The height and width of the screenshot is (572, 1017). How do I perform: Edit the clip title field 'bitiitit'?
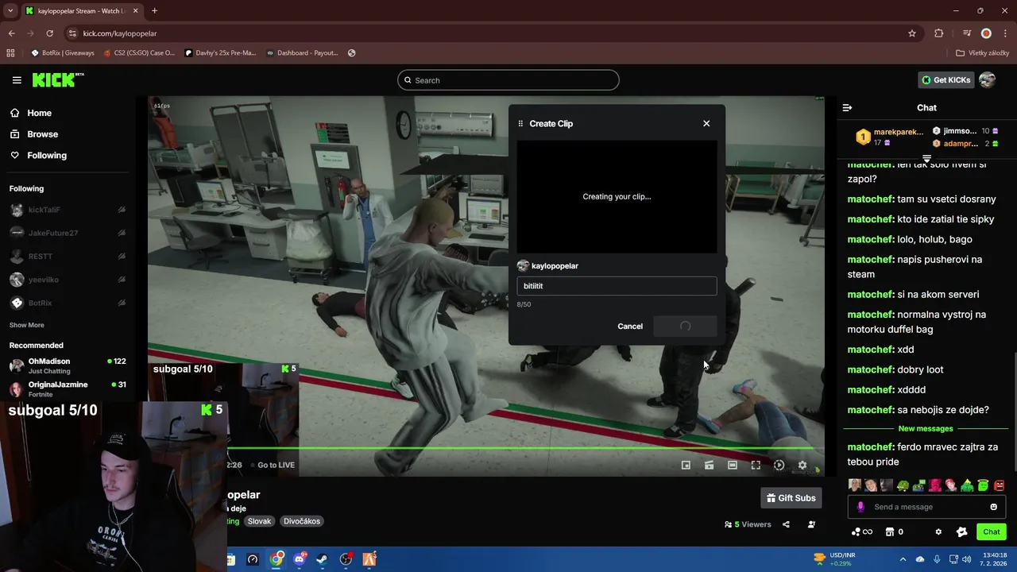click(617, 286)
